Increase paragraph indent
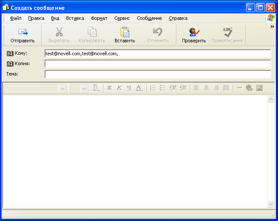 (x=183, y=88)
